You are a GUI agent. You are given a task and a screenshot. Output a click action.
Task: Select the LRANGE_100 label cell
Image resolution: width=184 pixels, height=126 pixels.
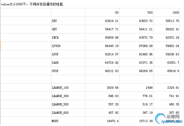tap(68, 88)
